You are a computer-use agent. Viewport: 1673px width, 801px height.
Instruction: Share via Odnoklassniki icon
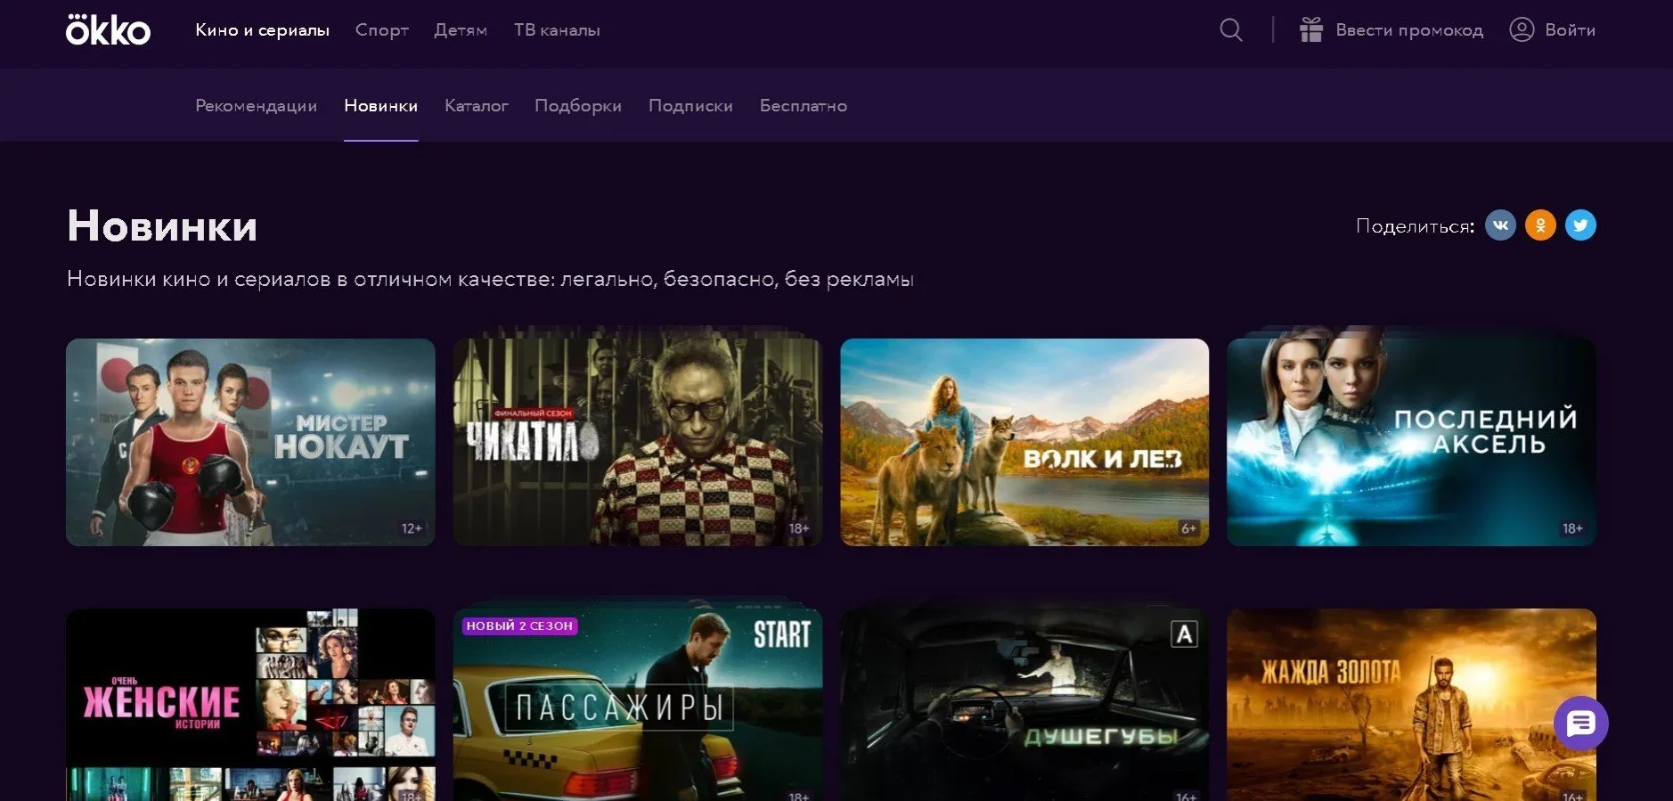(1540, 225)
